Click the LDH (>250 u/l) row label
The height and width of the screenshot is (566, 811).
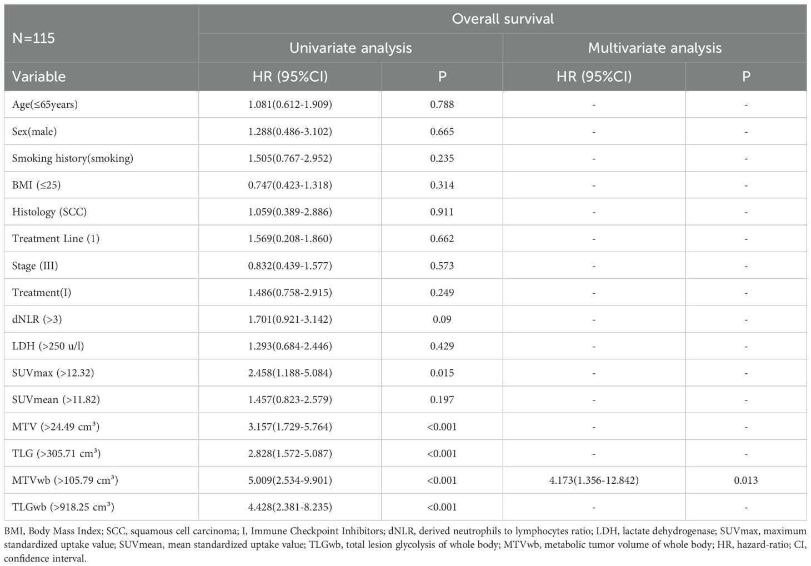click(48, 346)
